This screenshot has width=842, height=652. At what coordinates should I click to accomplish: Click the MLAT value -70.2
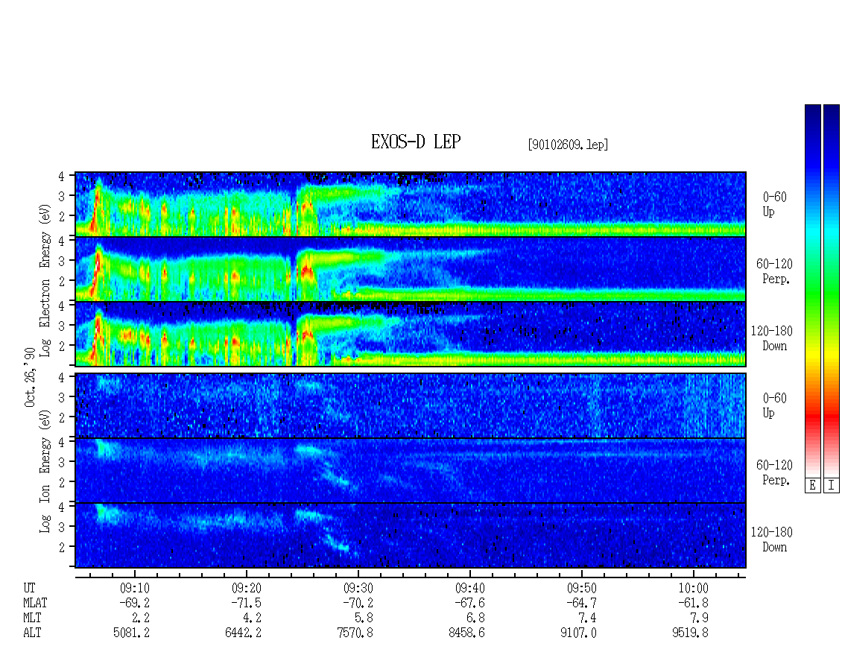[x=358, y=603]
